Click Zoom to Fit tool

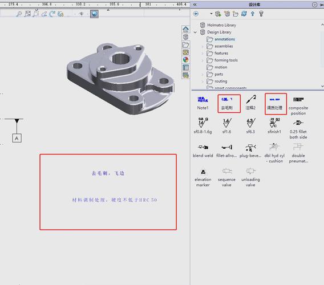coord(19,14)
